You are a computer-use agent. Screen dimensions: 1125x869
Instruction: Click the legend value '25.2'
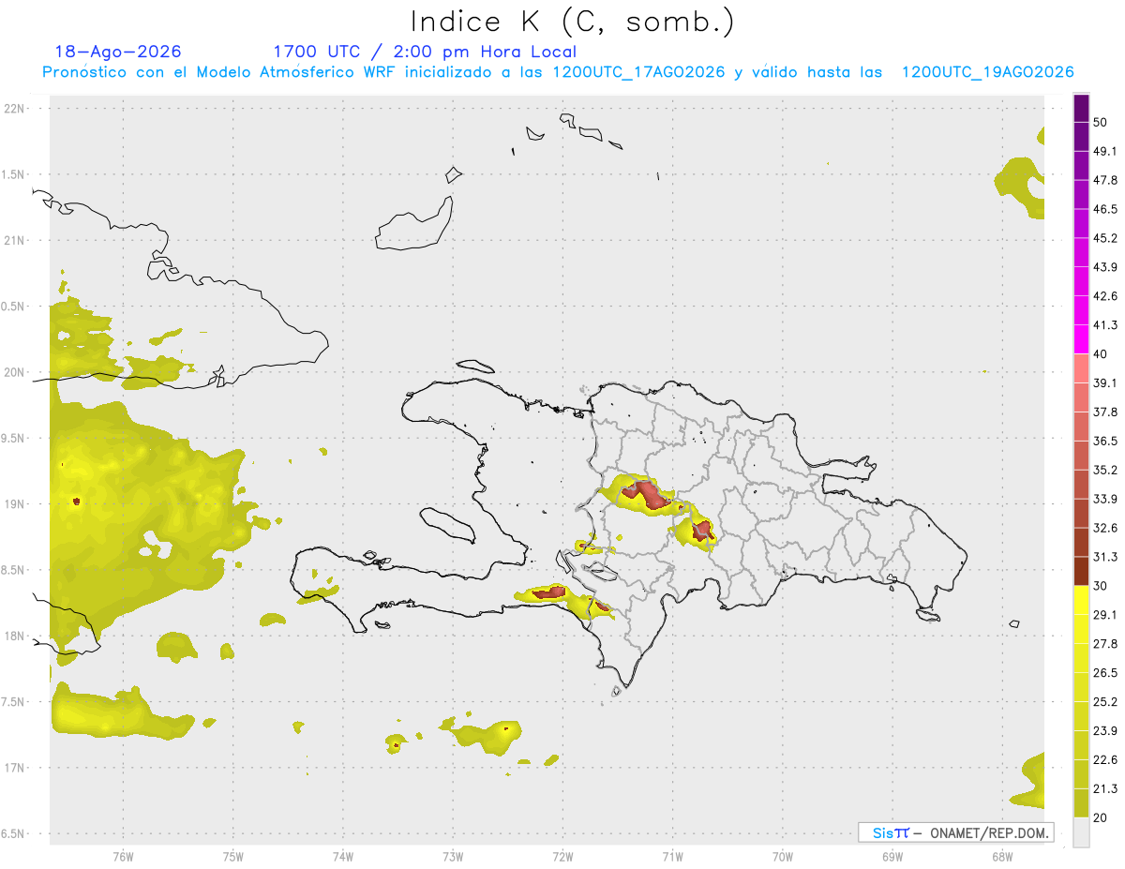pos(1105,702)
